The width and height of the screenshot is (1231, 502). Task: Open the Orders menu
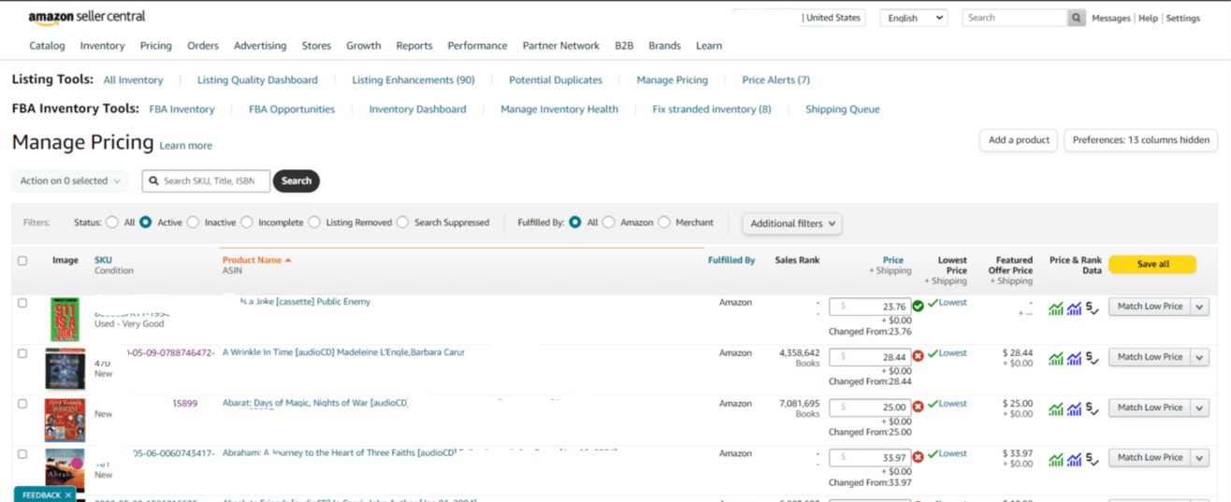click(x=203, y=46)
